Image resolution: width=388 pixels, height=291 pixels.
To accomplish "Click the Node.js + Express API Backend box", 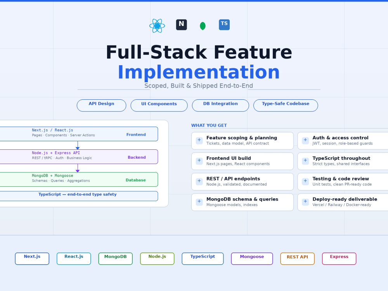I will click(x=79, y=157).
